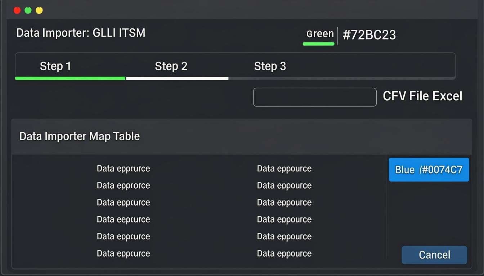Close the window with the red button
This screenshot has width=484, height=276.
click(x=17, y=10)
